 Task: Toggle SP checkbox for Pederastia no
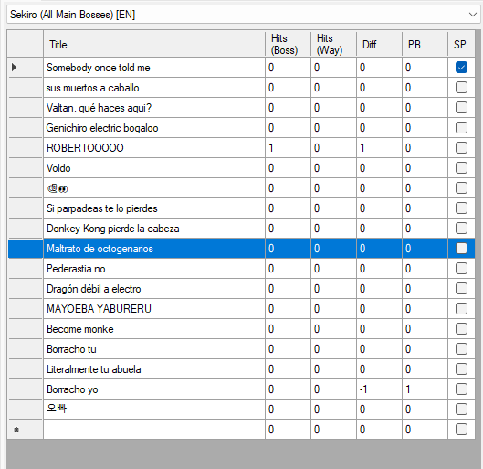[461, 269]
